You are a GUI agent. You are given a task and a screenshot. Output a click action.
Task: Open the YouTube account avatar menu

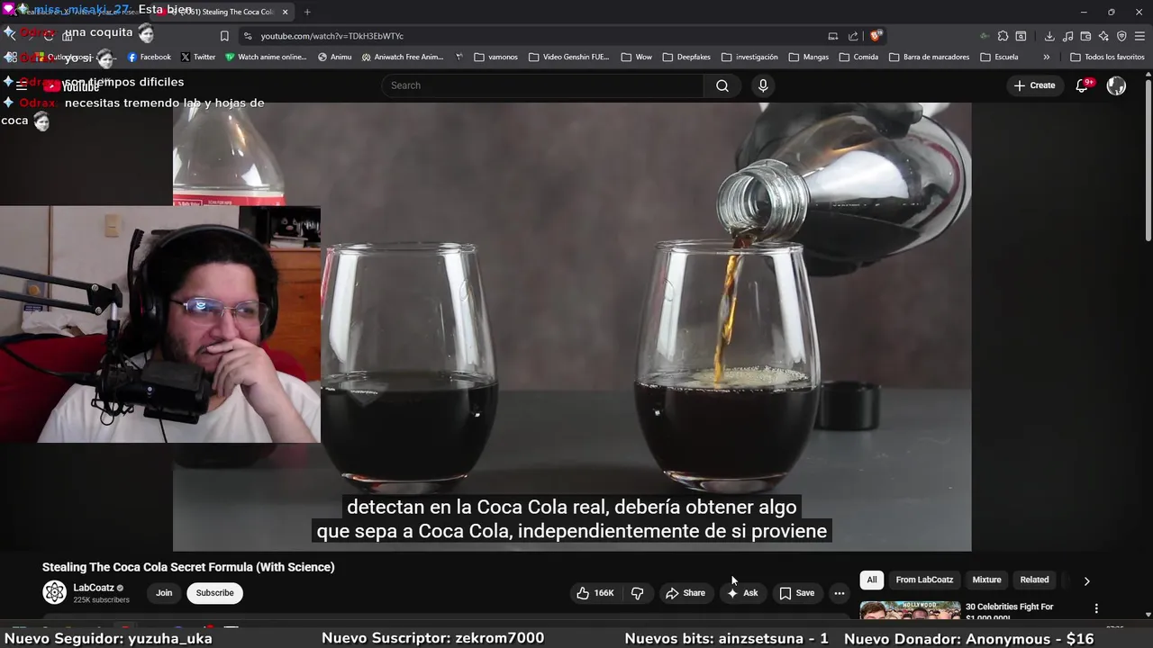click(1116, 85)
